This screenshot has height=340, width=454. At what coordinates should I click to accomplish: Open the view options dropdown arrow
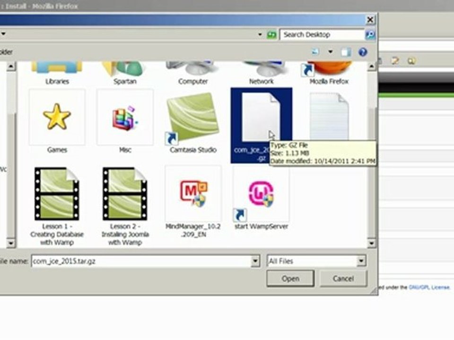point(330,52)
